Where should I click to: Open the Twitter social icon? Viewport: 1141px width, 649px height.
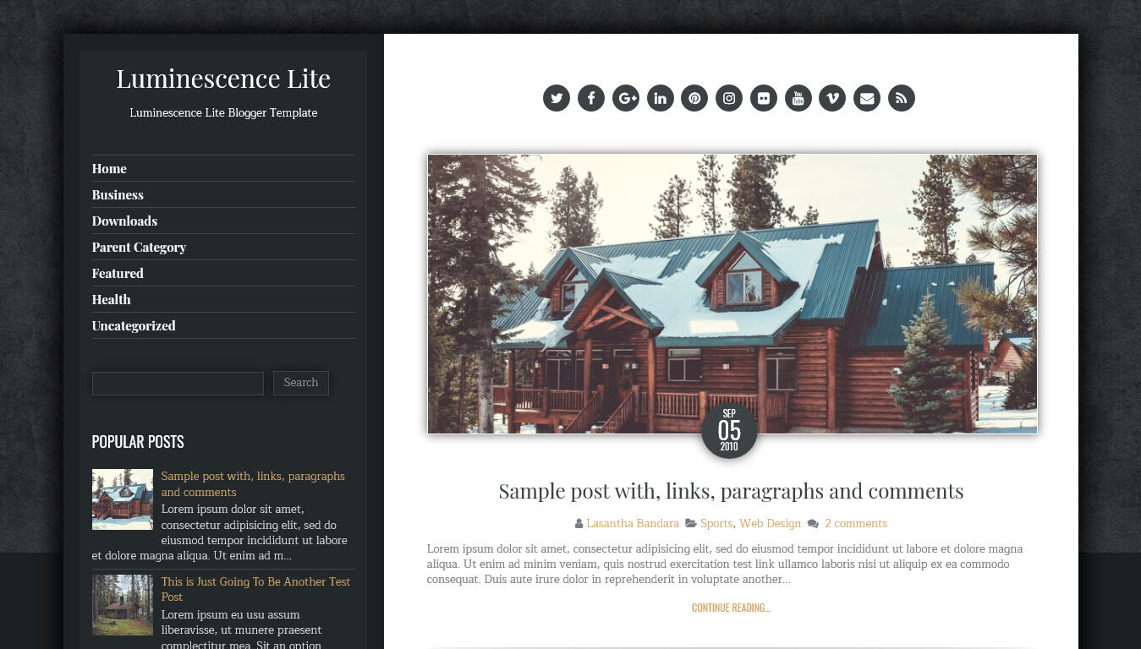tap(557, 98)
